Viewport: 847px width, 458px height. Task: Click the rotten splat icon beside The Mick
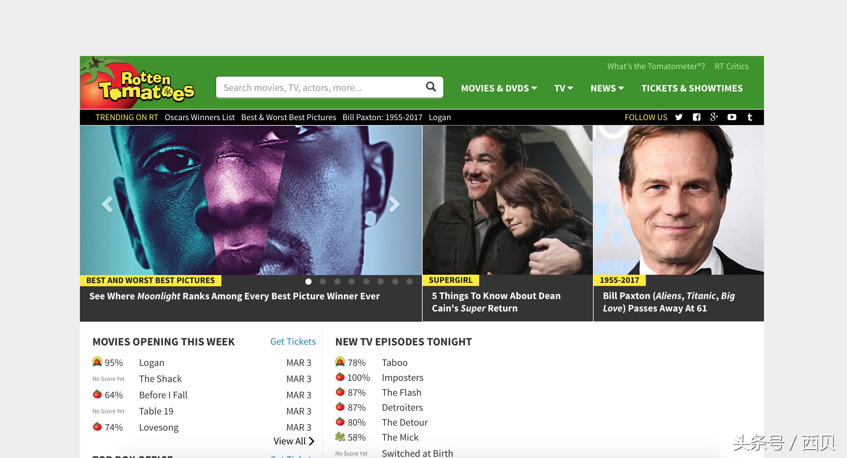(x=340, y=437)
